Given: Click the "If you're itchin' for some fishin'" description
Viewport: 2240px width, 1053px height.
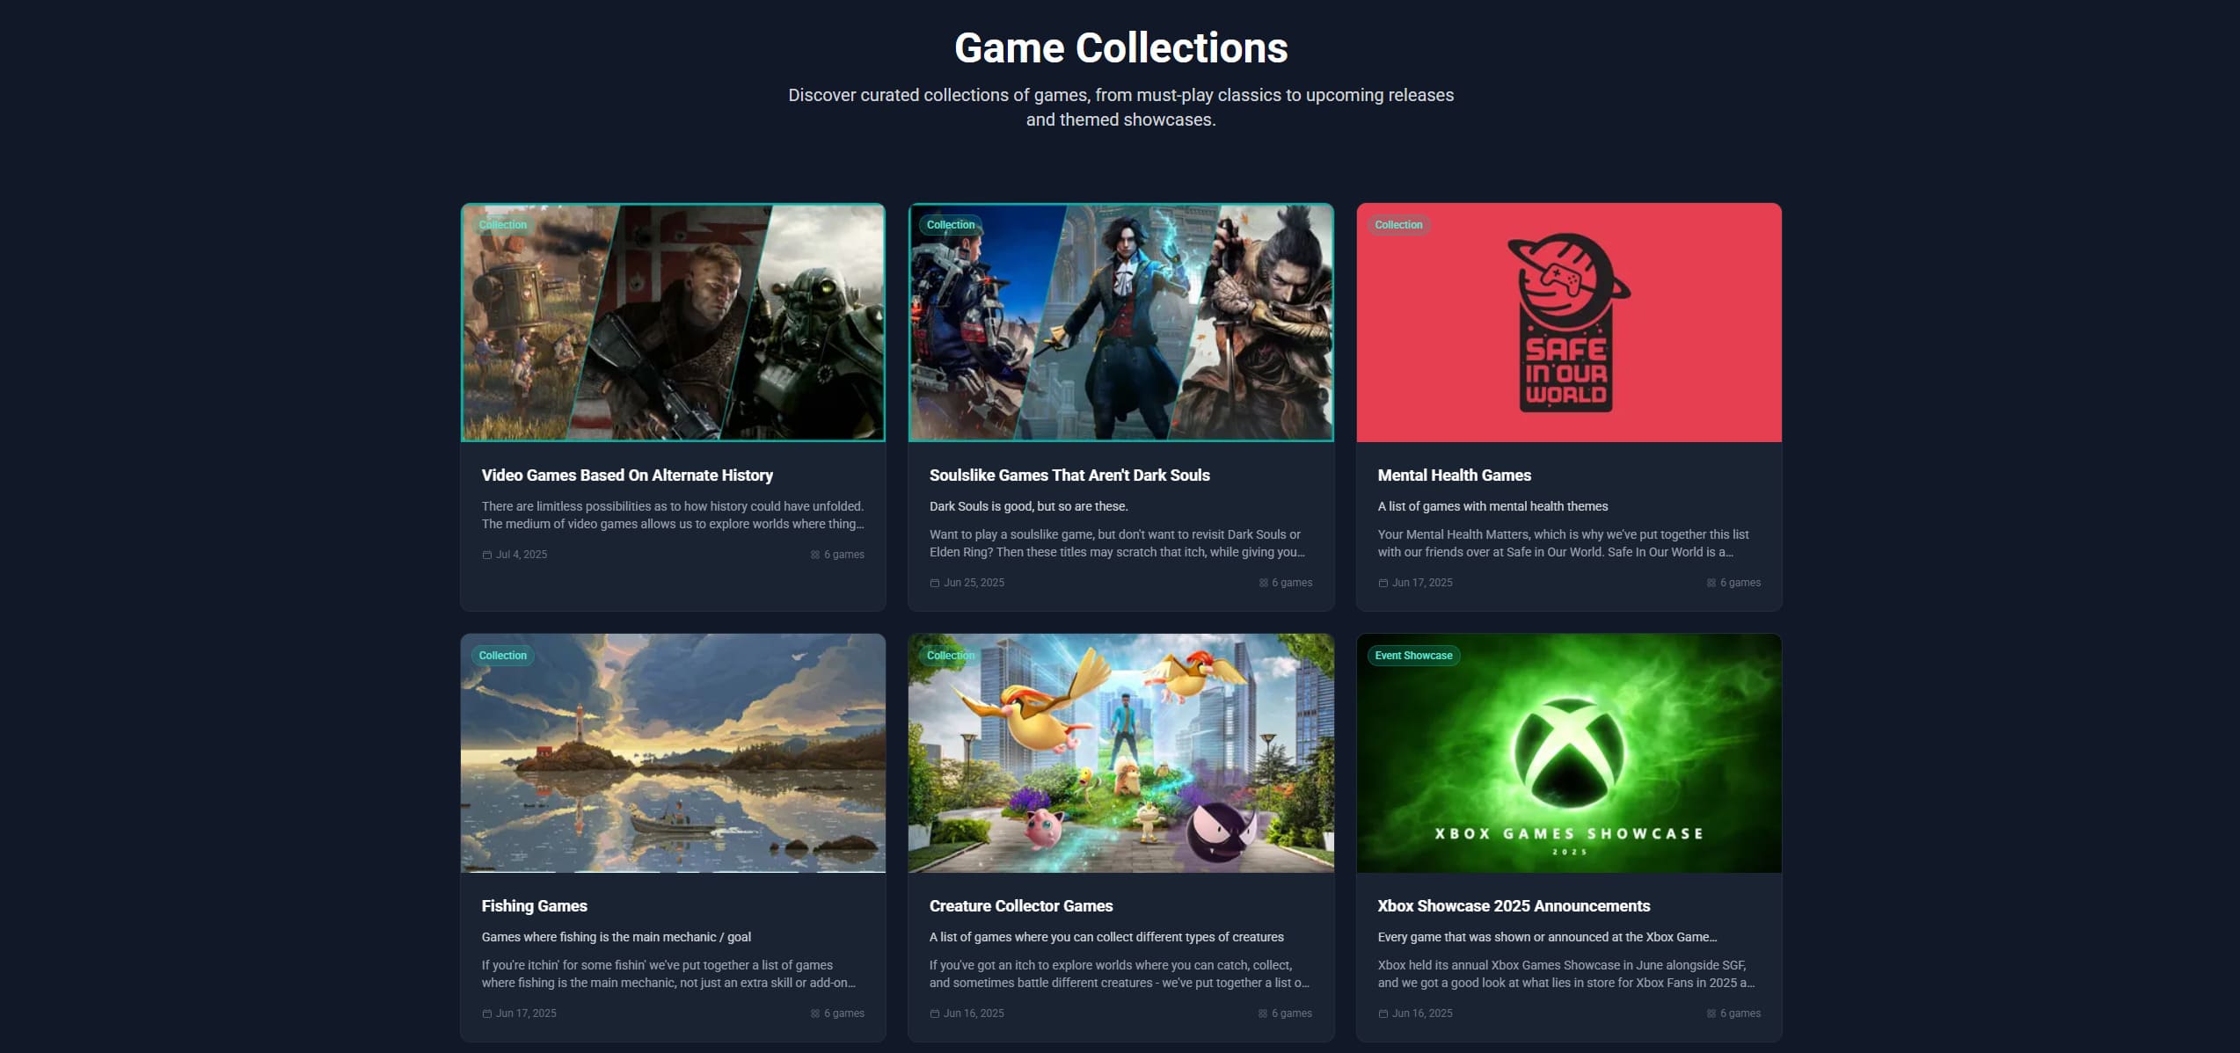Looking at the screenshot, I should 668,974.
